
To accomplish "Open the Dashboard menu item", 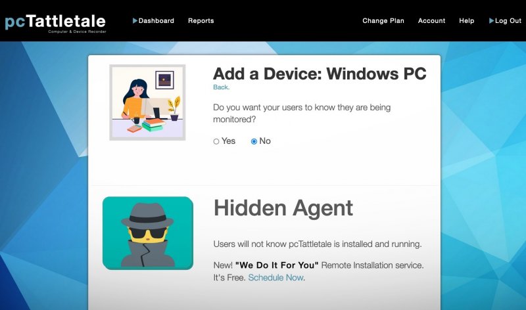I will (x=156, y=20).
